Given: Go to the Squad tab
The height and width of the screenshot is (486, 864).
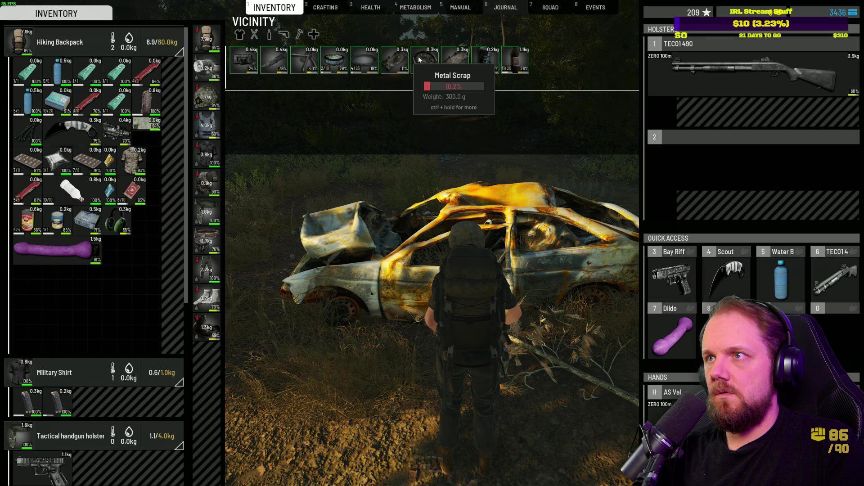Looking at the screenshot, I should click(550, 8).
